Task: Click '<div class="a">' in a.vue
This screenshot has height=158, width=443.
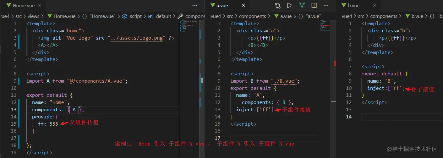Action: pos(258,31)
